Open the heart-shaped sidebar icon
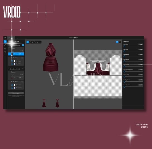Screen dimensions: 152x149 point(5,52)
